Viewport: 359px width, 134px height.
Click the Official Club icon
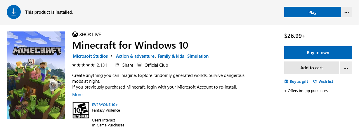click(139, 65)
